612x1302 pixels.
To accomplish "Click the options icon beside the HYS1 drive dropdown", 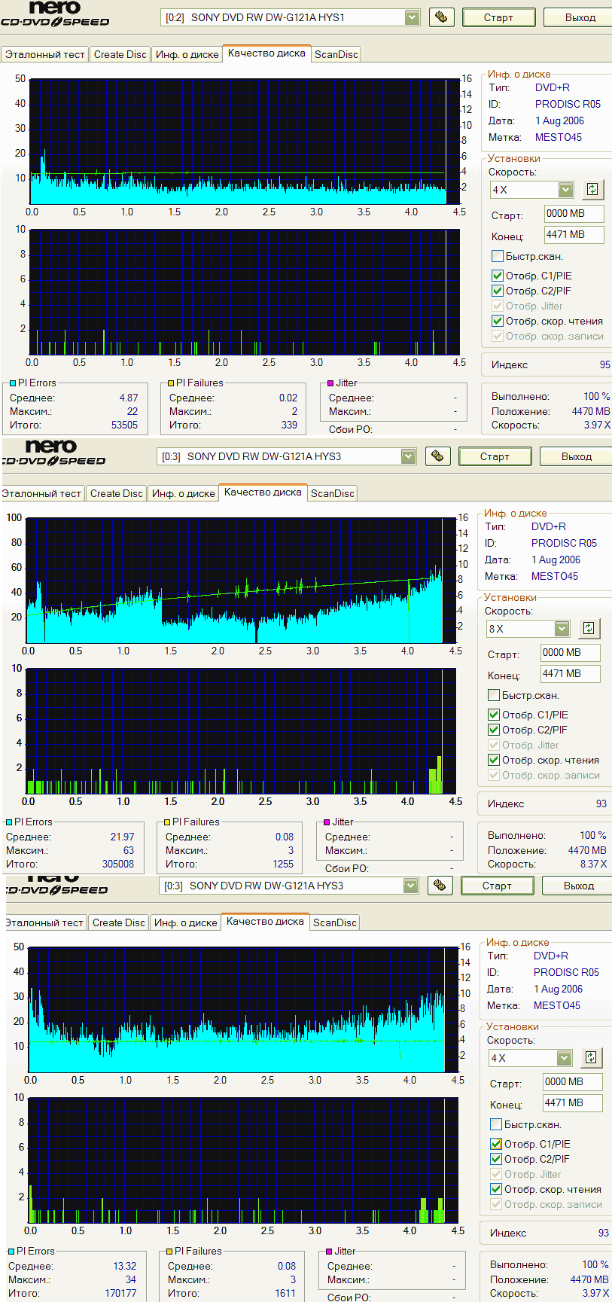I will (441, 17).
